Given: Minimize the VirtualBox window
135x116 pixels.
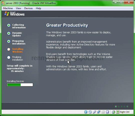Looking at the screenshot, I should click(115, 2).
